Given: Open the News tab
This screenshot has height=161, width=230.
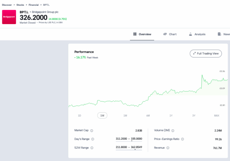Looking at the screenshot, I should click(224, 34).
